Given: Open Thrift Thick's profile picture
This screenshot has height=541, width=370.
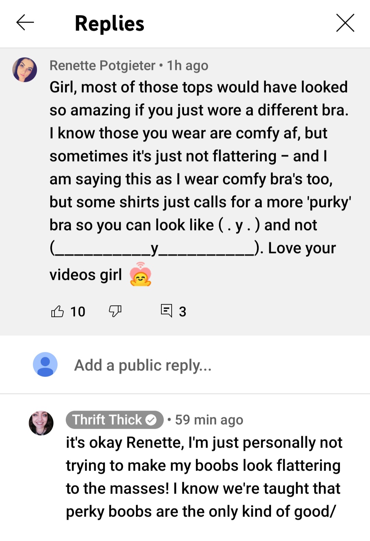Looking at the screenshot, I should [x=41, y=423].
